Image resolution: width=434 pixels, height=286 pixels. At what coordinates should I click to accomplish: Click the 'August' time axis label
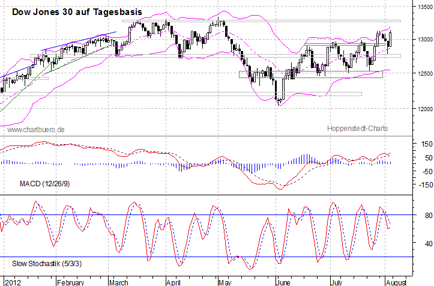point(396,282)
